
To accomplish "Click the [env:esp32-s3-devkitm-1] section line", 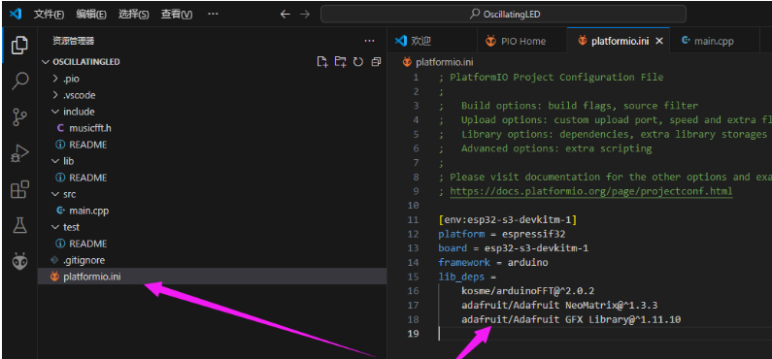I will click(508, 219).
